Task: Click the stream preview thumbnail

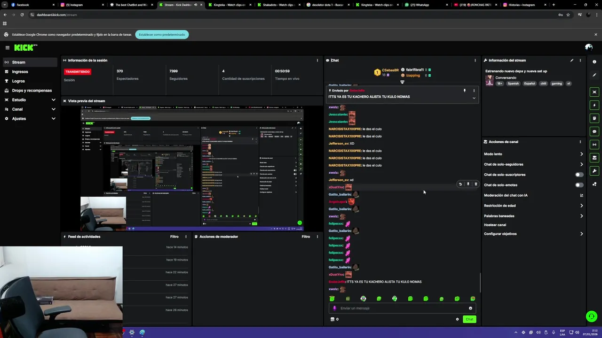Action: [x=192, y=169]
